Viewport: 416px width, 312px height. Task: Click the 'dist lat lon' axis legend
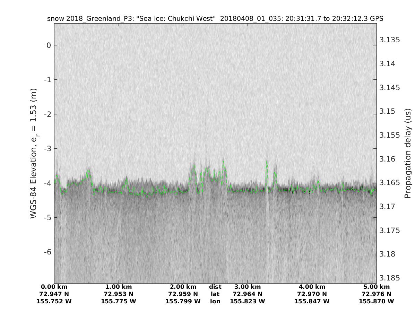pyautogui.click(x=215, y=294)
